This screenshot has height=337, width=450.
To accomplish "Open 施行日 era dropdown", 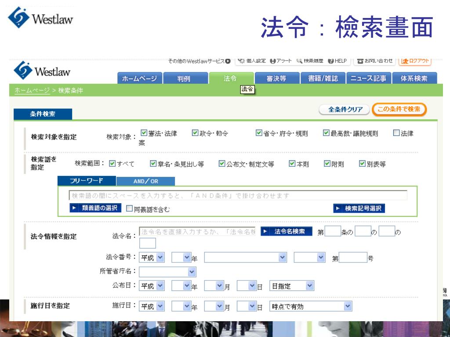I will pyautogui.click(x=152, y=306).
